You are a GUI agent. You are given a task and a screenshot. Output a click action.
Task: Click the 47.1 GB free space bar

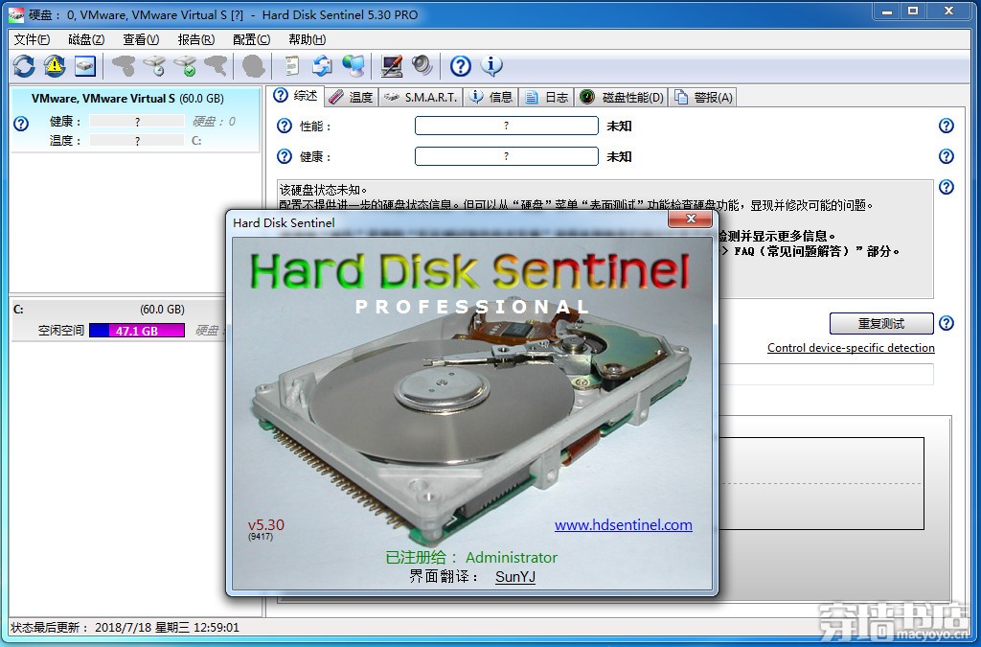137,331
